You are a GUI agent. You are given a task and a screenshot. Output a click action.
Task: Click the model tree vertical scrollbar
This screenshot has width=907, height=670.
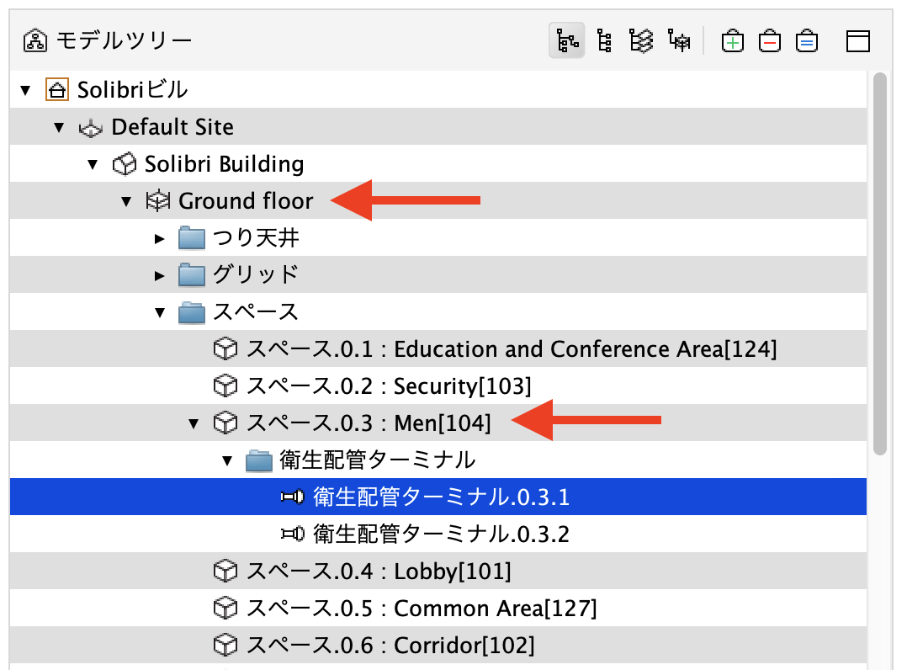click(880, 263)
